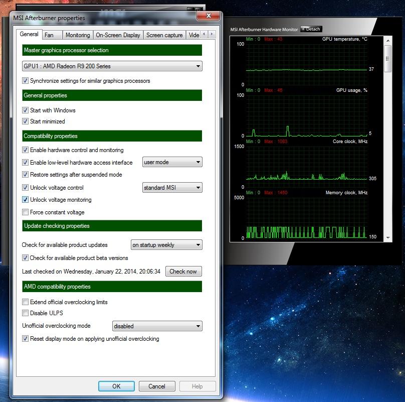Click the Master graphics processor selection header
This screenshot has height=402, width=405.
112,50
